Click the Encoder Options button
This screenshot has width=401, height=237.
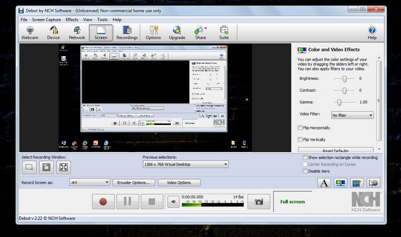click(x=133, y=183)
